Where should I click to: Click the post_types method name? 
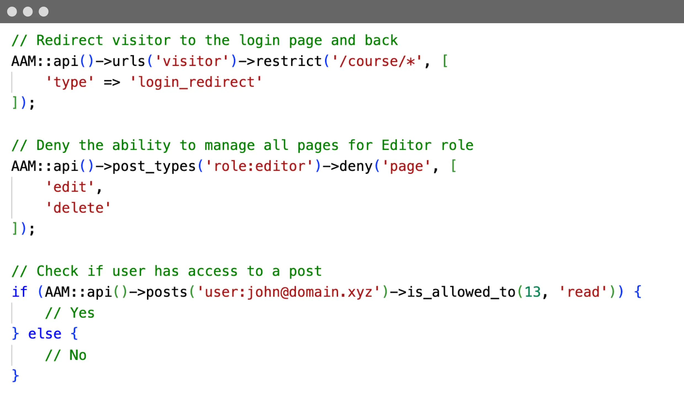pyautogui.click(x=154, y=166)
